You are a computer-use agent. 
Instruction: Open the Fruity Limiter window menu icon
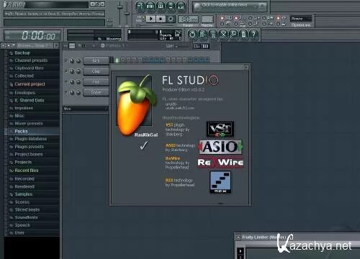[238, 237]
